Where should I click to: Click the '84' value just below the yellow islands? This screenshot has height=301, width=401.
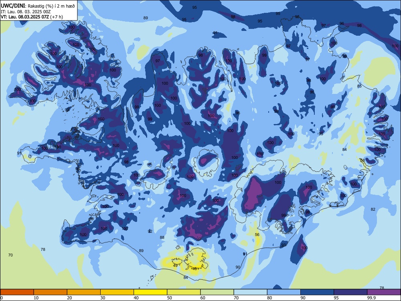(186, 278)
